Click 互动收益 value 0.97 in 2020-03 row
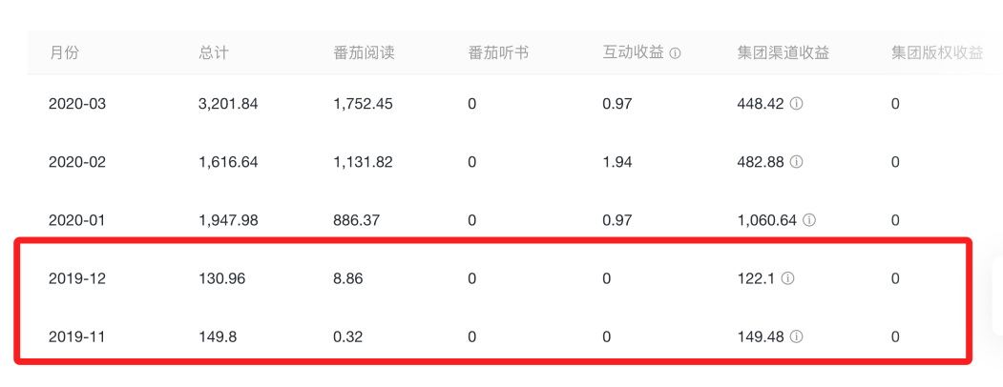1003x387 pixels. 617,104
